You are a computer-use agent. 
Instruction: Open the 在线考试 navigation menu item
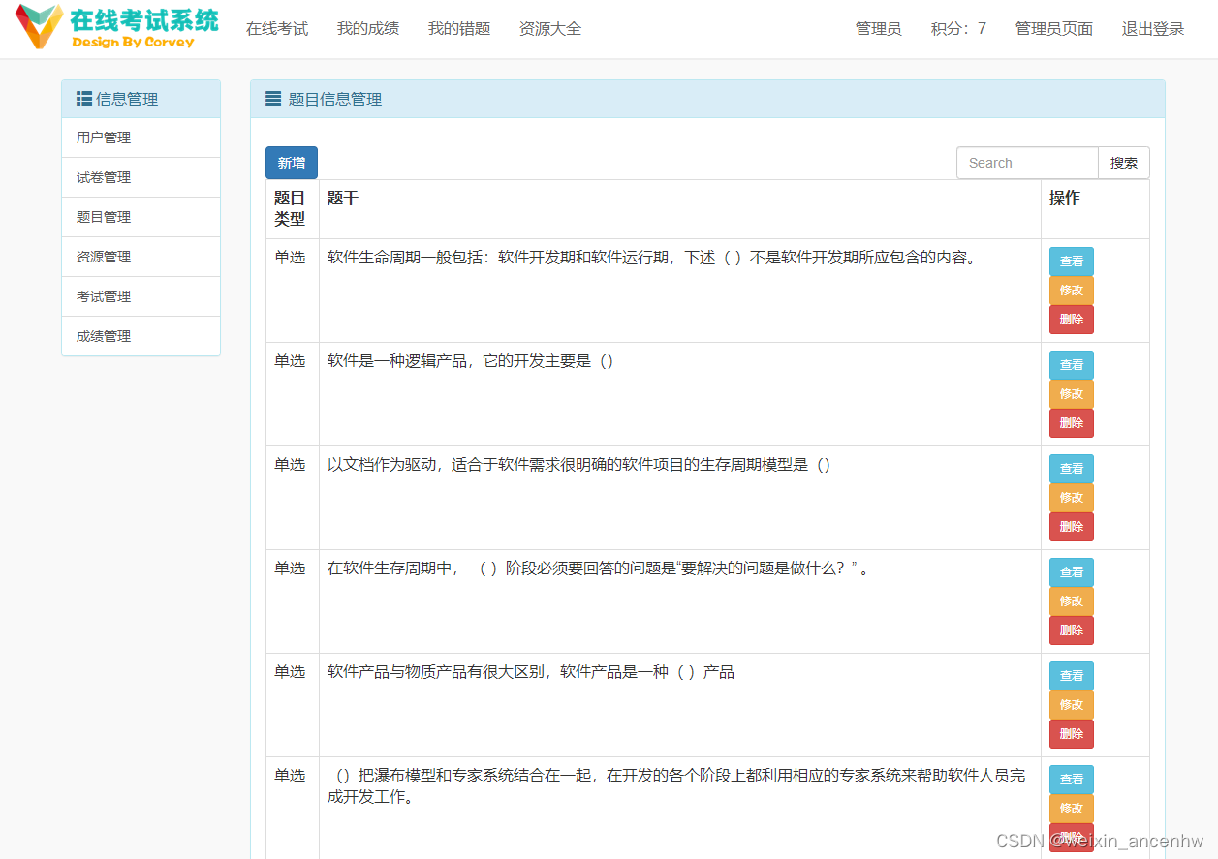(x=277, y=28)
